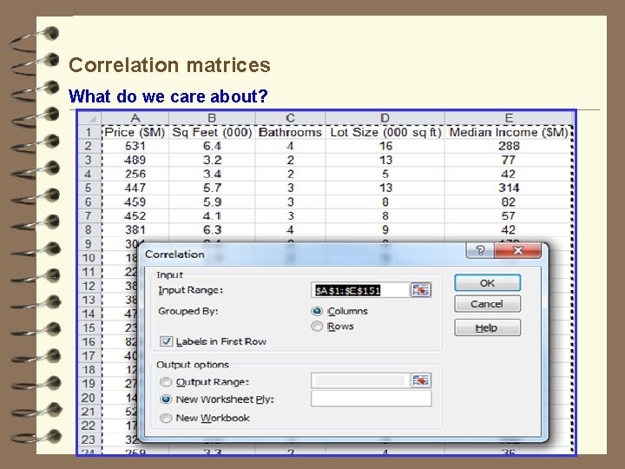The width and height of the screenshot is (625, 469).
Task: Select column C header
Action: [290, 118]
